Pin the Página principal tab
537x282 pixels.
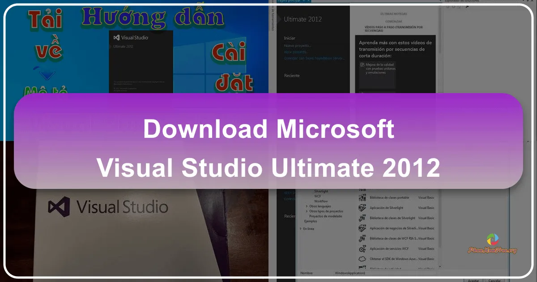point(303,2)
